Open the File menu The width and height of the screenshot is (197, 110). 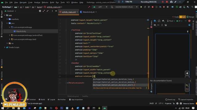pos(6,2)
